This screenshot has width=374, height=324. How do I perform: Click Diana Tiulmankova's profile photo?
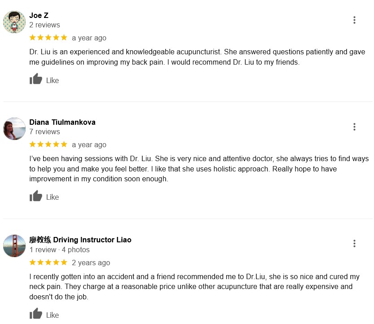14,129
